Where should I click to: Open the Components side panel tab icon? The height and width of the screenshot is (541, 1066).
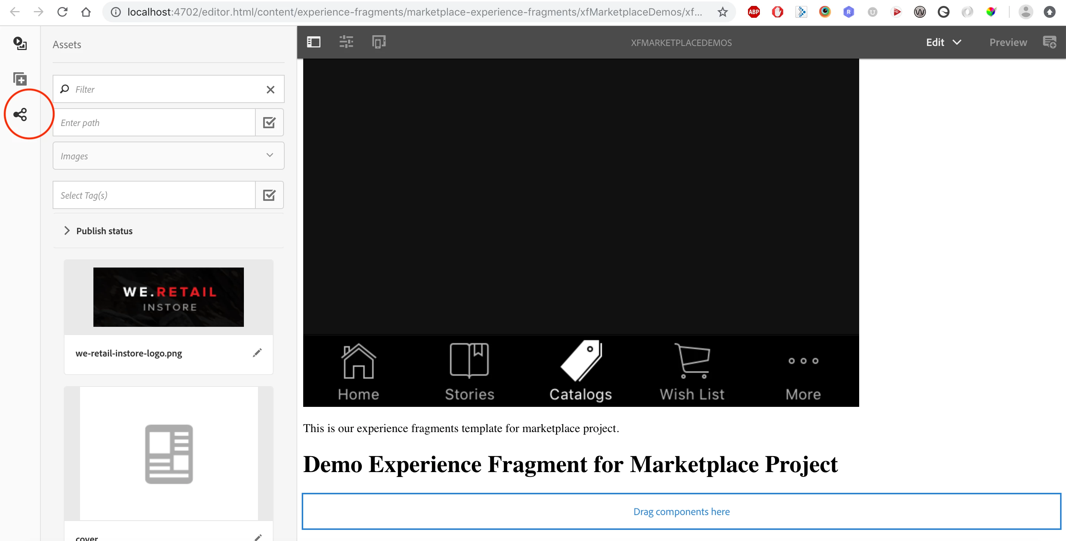[20, 79]
